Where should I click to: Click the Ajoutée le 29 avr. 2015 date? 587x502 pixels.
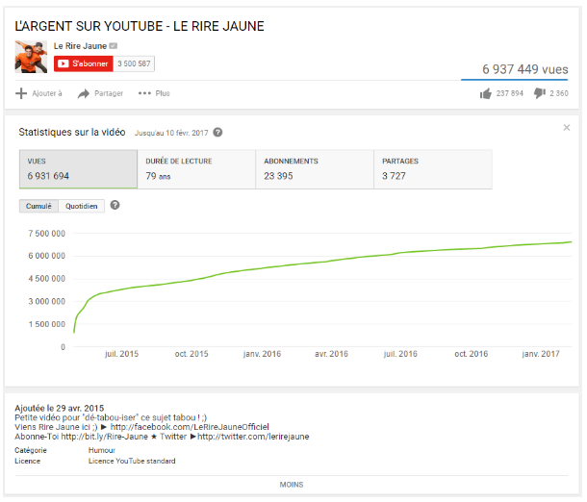(59, 408)
